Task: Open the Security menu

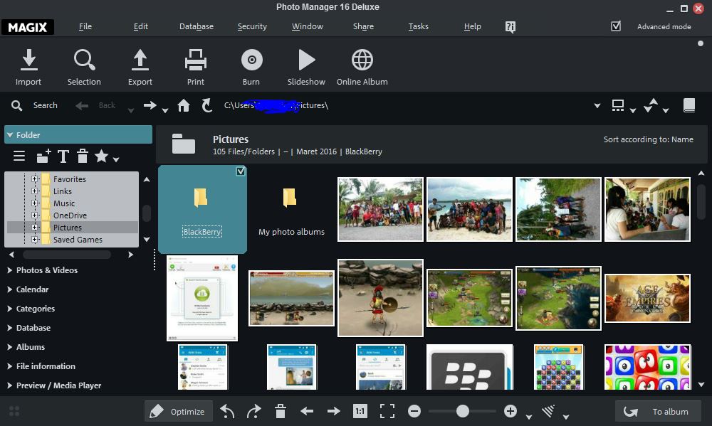Action: (252, 26)
